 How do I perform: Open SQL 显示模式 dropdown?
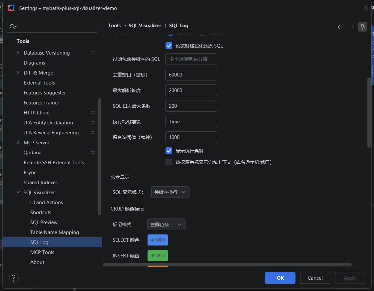click(x=170, y=192)
